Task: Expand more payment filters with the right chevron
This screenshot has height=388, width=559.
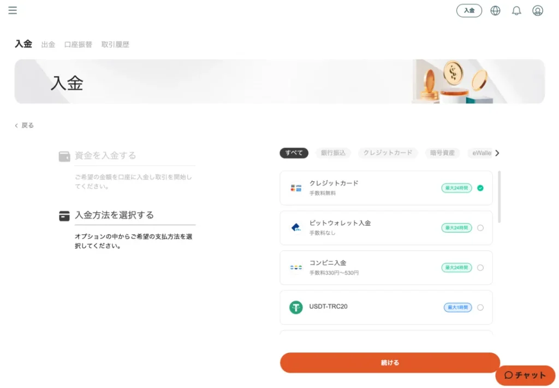Action: click(498, 153)
